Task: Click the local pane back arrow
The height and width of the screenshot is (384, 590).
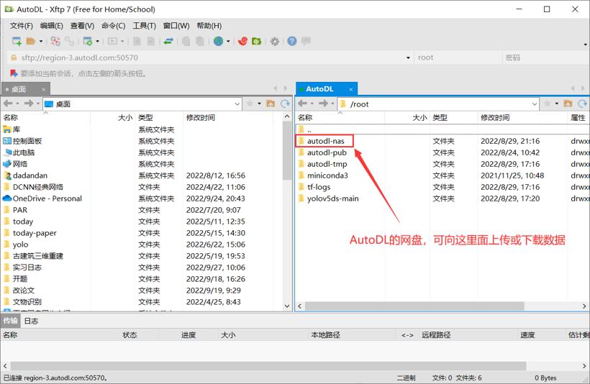Action: (x=8, y=104)
